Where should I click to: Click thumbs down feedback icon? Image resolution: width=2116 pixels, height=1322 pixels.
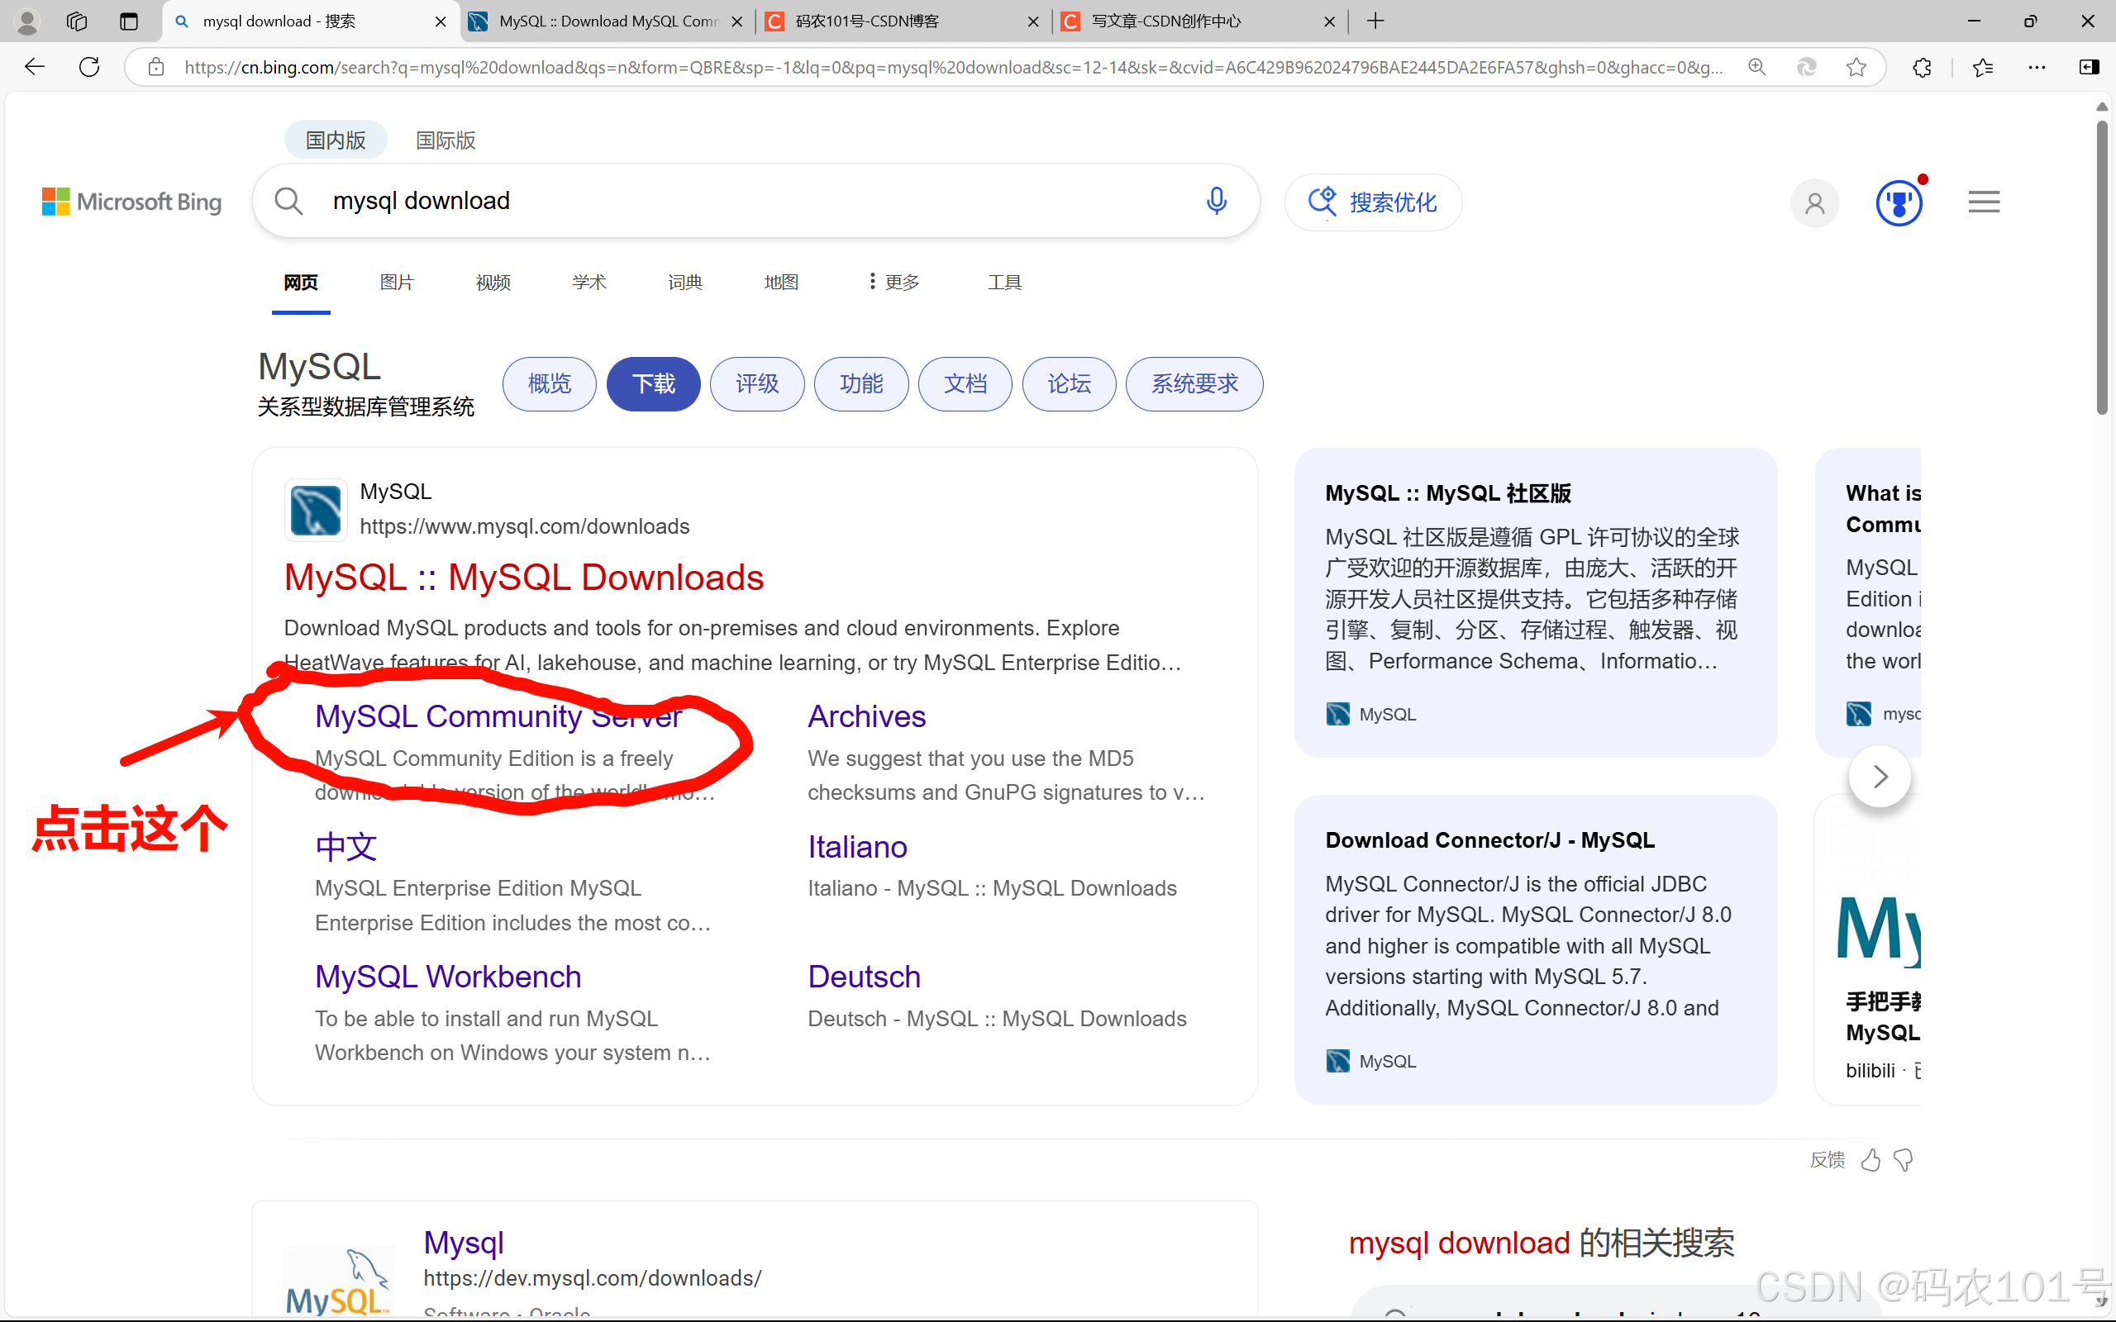(1904, 1160)
